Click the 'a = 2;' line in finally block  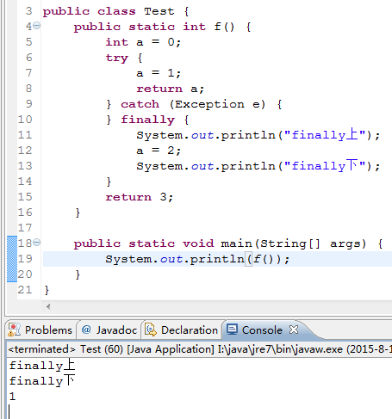[159, 151]
